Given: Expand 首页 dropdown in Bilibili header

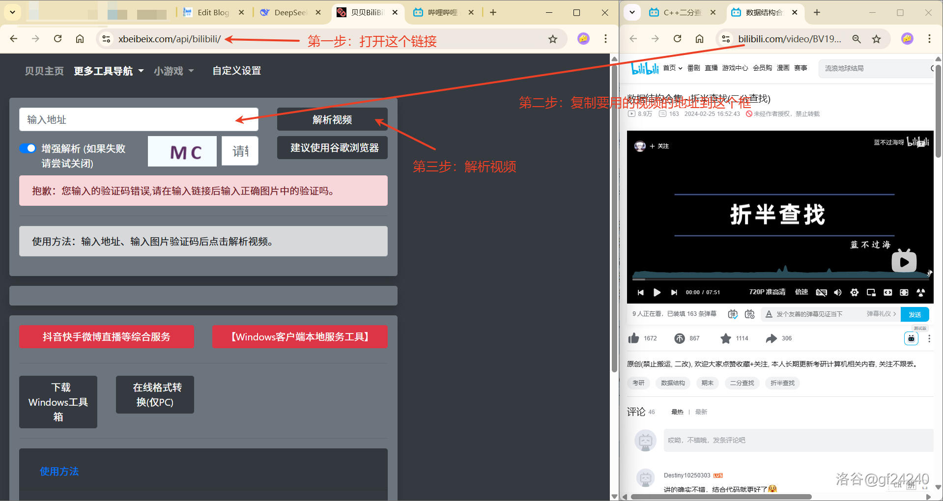Looking at the screenshot, I should coord(672,68).
